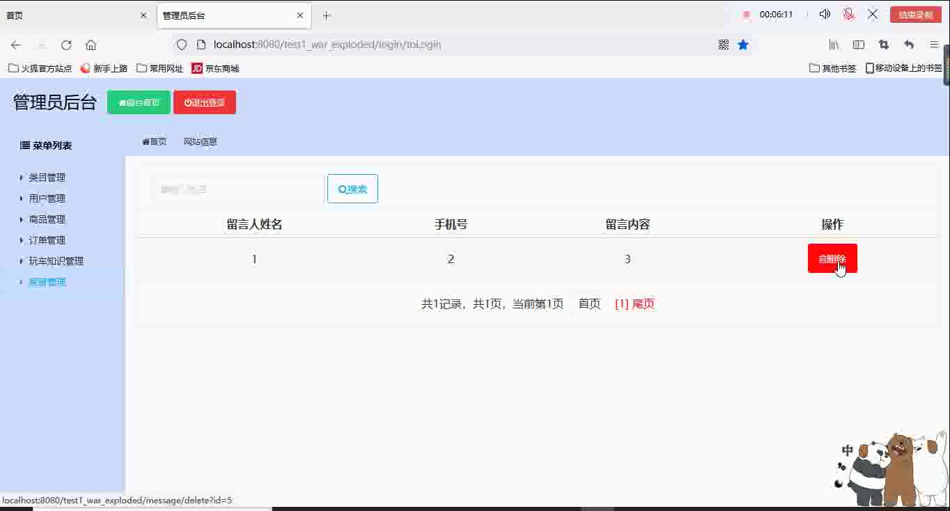Click the 管理员后台 page title
The width and height of the screenshot is (950, 511).
pyautogui.click(x=55, y=102)
